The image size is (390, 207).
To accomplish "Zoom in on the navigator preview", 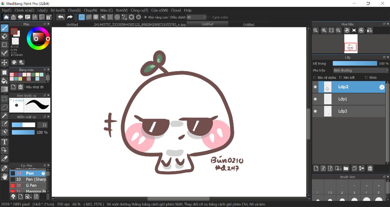I will click(x=324, y=30).
